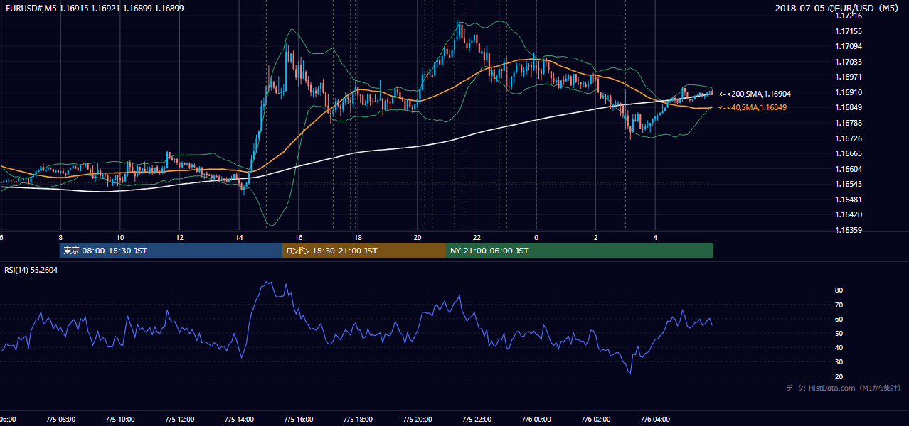This screenshot has height=426, width=909.
Task: Click the 7/5 18:00 date label
Action: point(358,419)
